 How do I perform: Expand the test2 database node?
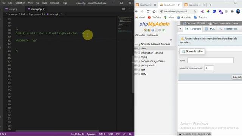pyautogui.click(x=135, y=74)
